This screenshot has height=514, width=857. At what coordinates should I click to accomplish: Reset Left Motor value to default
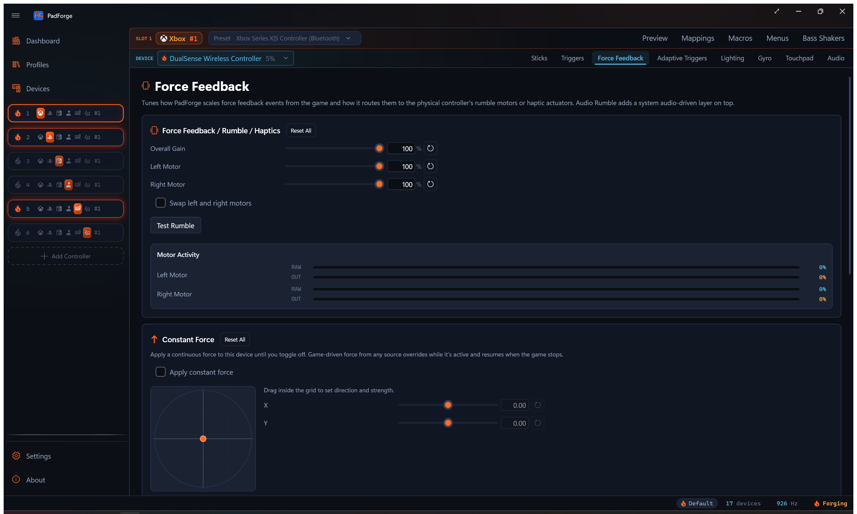(430, 166)
